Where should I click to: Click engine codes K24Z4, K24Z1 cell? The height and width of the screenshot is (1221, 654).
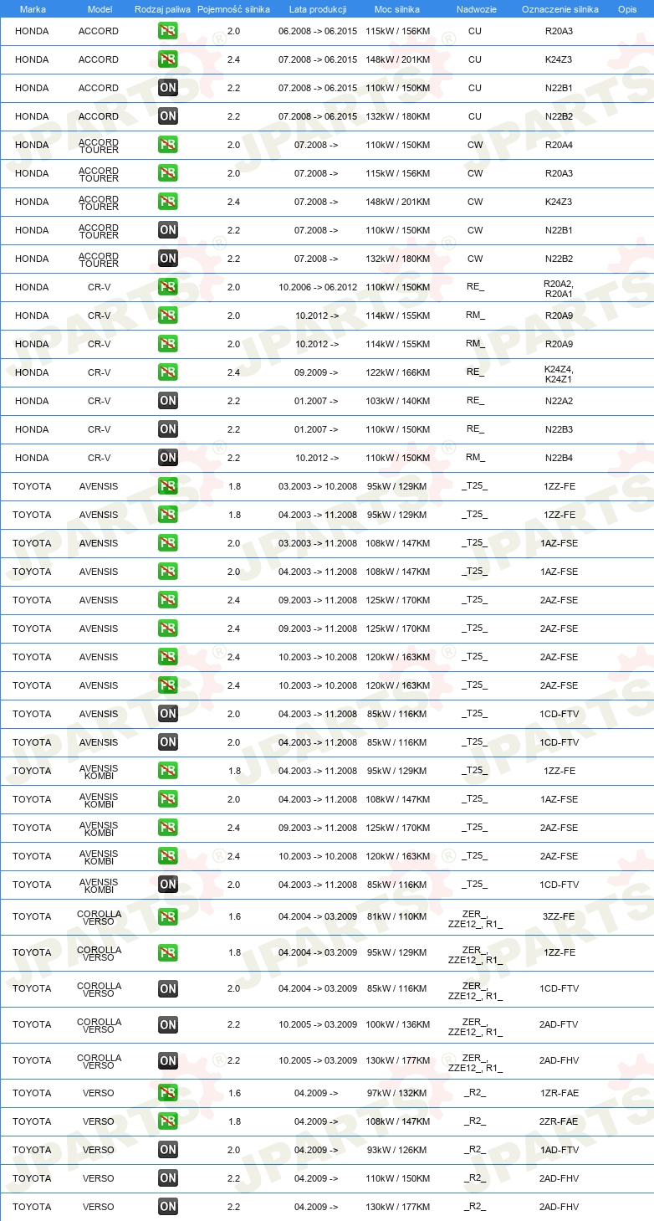[559, 373]
